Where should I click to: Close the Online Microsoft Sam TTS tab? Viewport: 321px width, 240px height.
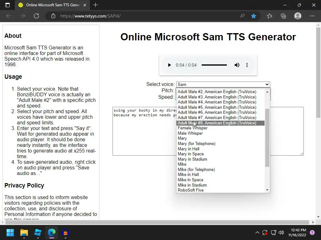(85, 5)
